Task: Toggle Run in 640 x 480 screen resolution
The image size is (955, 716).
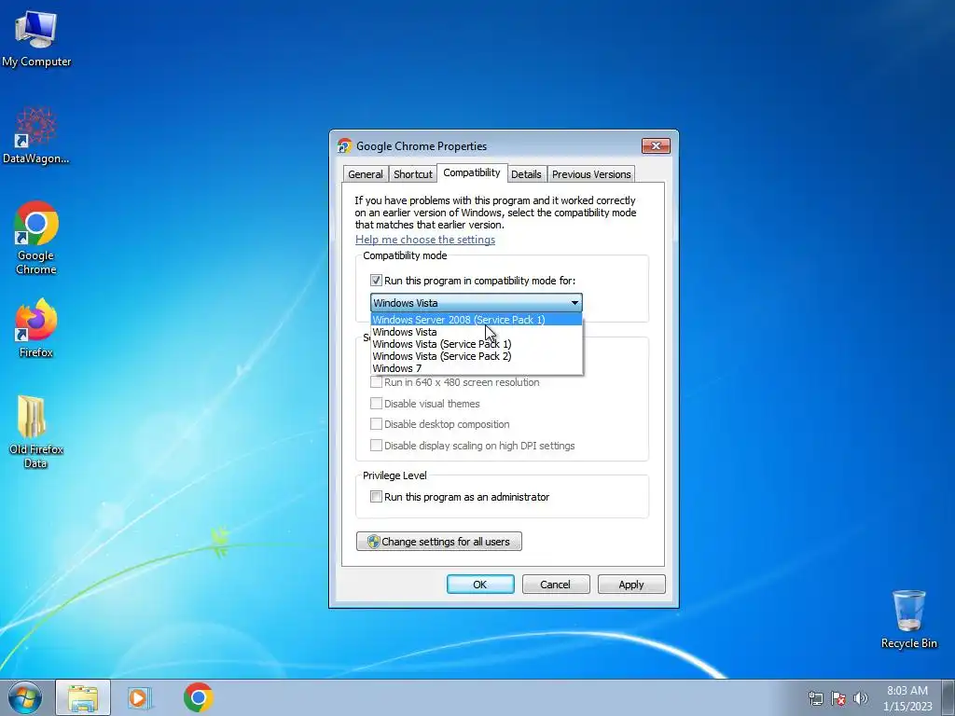Action: [377, 382]
